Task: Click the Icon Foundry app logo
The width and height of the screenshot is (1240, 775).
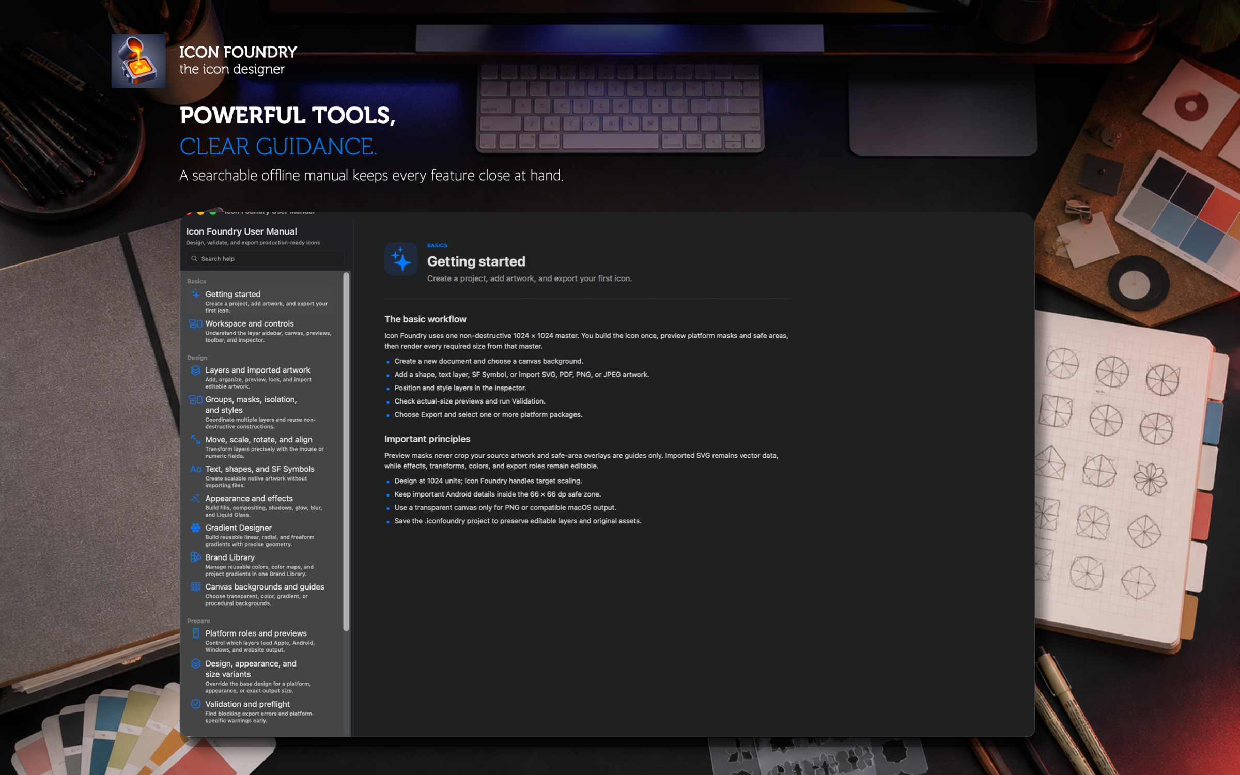Action: pyautogui.click(x=138, y=61)
